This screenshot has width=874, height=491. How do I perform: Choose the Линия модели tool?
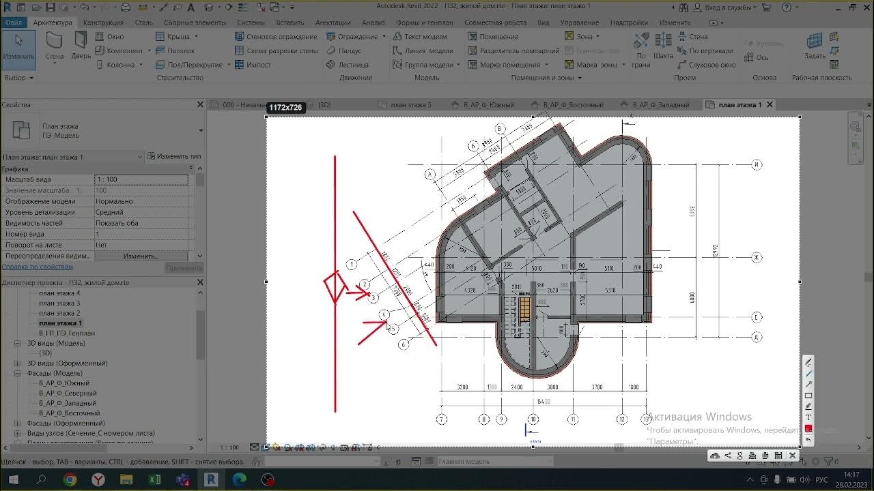tap(423, 50)
